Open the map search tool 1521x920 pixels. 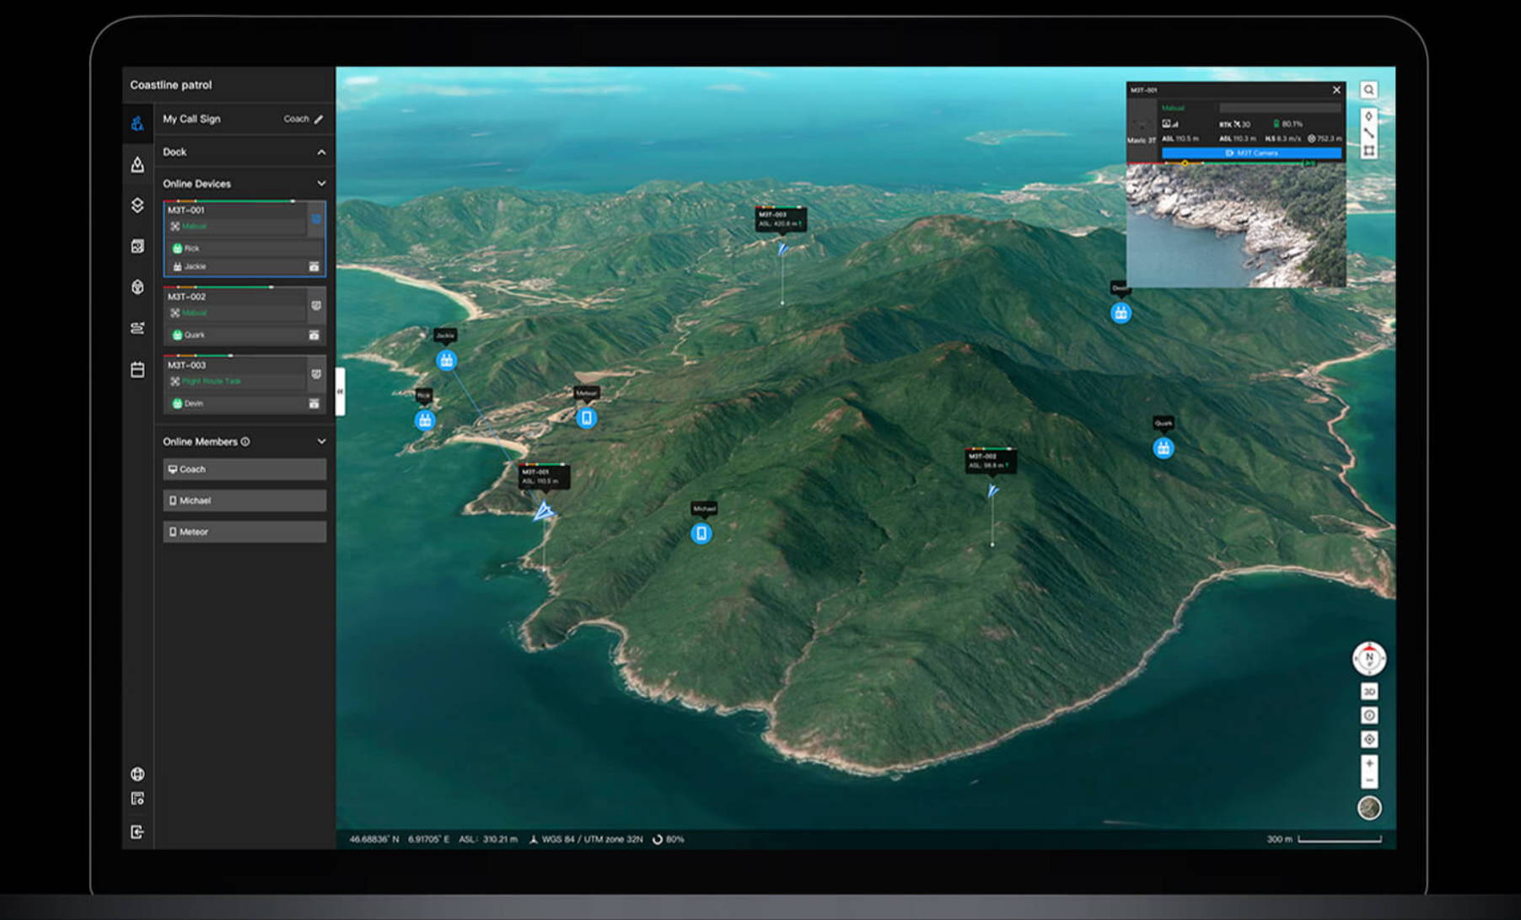pos(1369,90)
